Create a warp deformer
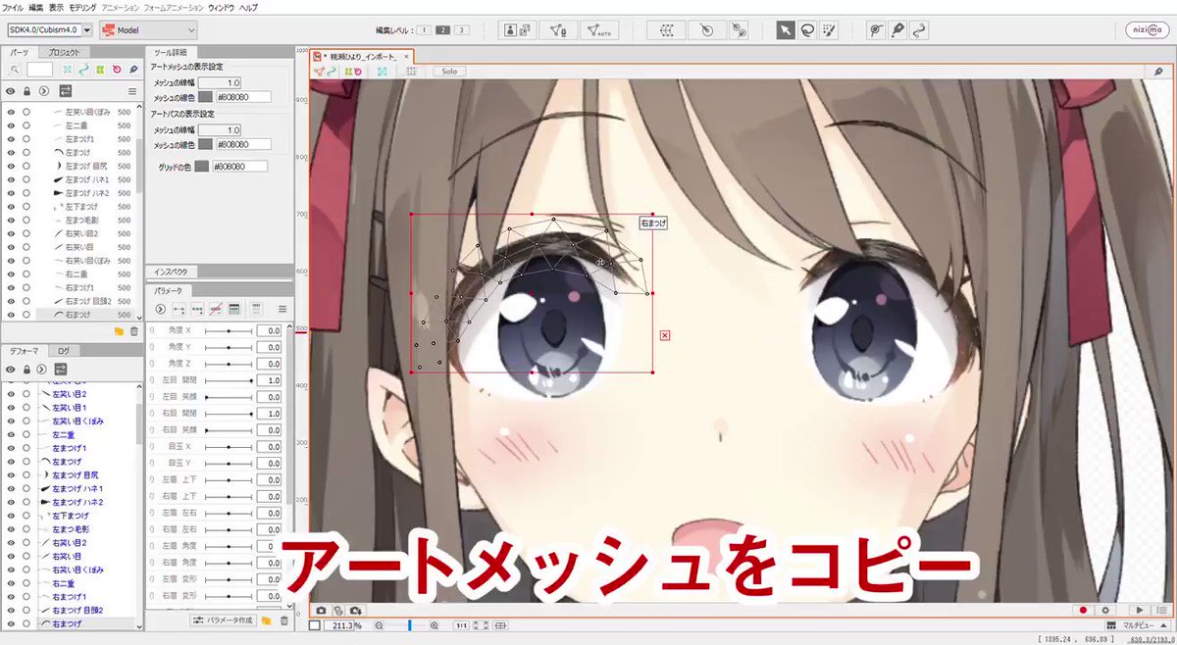 [666, 30]
